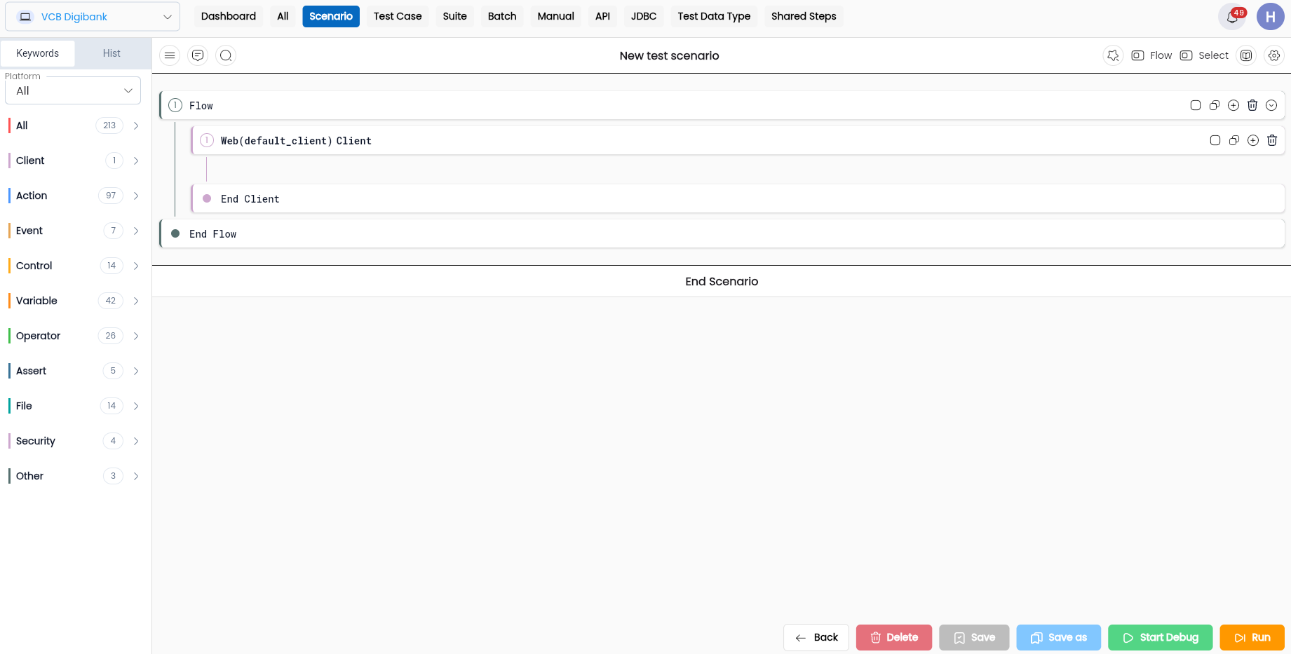Delete the Web(default_client) Client row
The width and height of the screenshot is (1291, 654).
pos(1272,140)
